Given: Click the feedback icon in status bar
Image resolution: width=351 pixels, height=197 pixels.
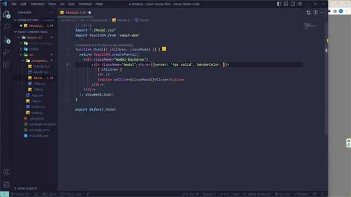Looking at the screenshot, I should tap(315, 194).
